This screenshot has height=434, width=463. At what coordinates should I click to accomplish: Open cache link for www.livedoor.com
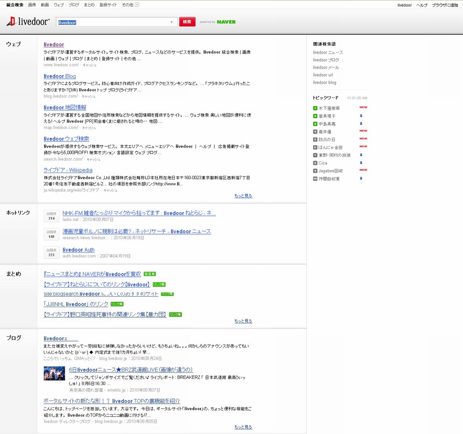[x=89, y=65]
